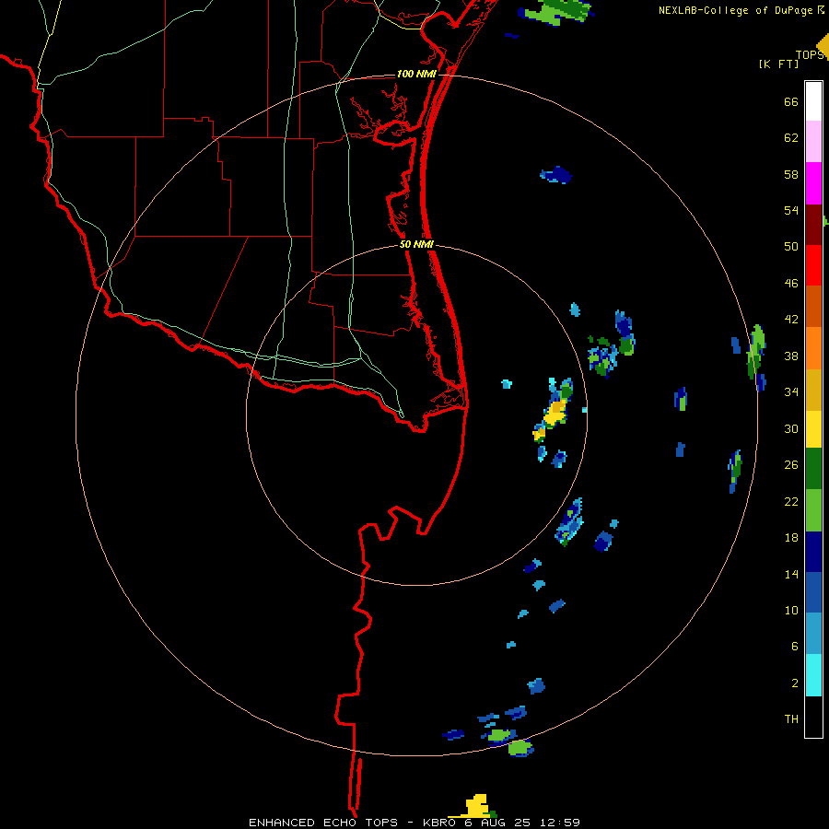Click the "18" legend value
Image resolution: width=829 pixels, height=829 pixels.
pos(791,538)
